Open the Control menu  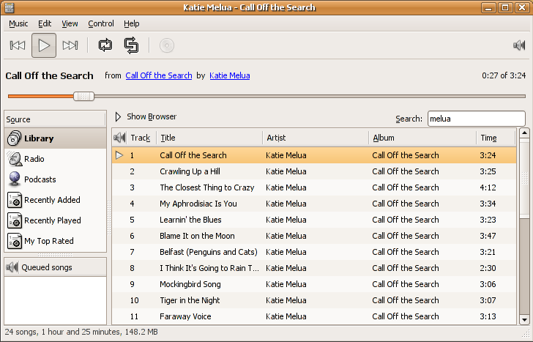[101, 23]
